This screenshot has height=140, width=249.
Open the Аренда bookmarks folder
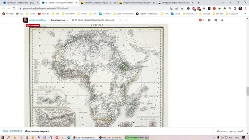(x=205, y=14)
